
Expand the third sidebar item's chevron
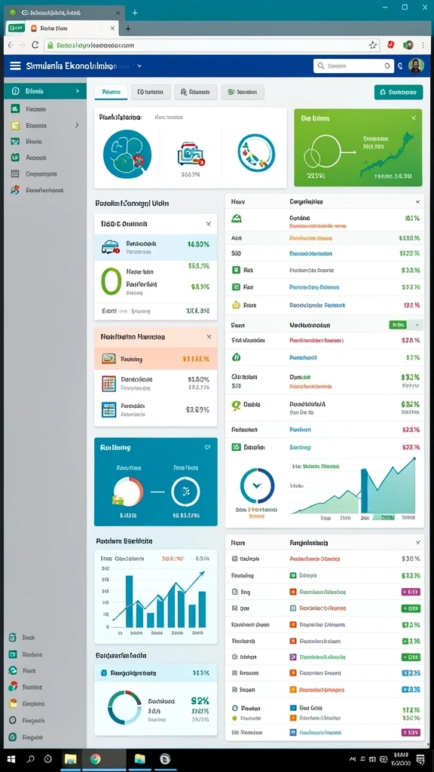tap(77, 126)
